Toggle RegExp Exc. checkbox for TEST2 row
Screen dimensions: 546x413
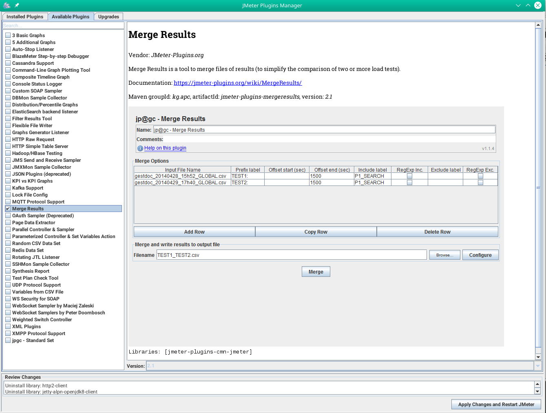[480, 183]
